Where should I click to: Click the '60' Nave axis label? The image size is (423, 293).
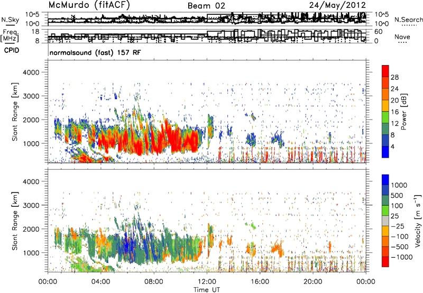click(x=378, y=32)
